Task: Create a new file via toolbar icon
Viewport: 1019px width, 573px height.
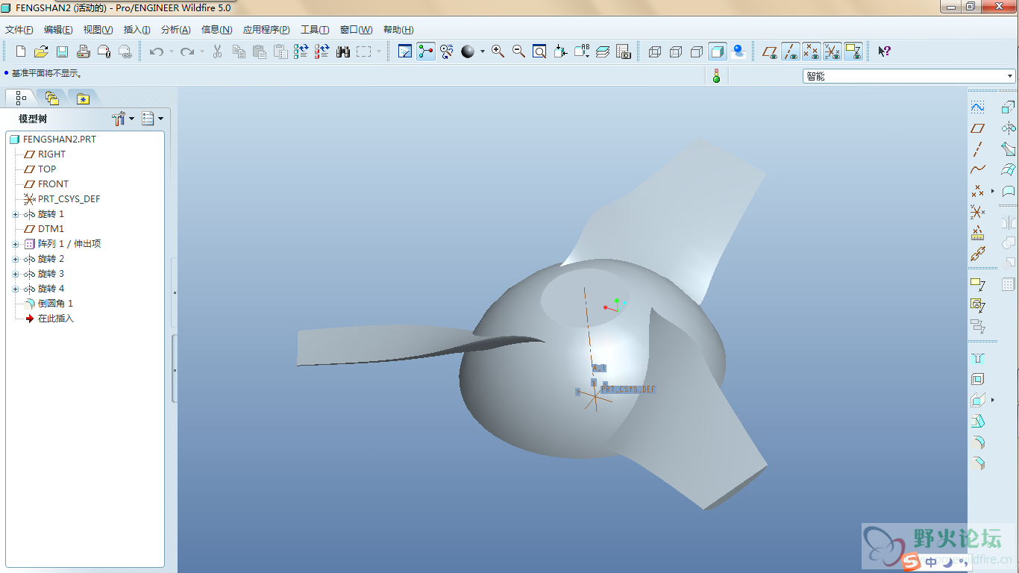Action: [x=21, y=51]
